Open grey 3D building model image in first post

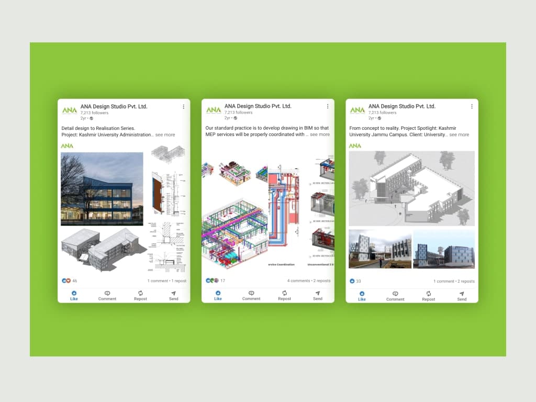coord(104,250)
